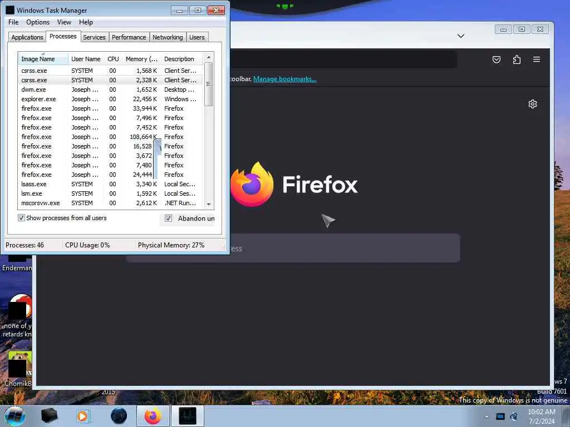Open Firefox extensions puzzle icon
This screenshot has height=427, width=570.
point(517,59)
